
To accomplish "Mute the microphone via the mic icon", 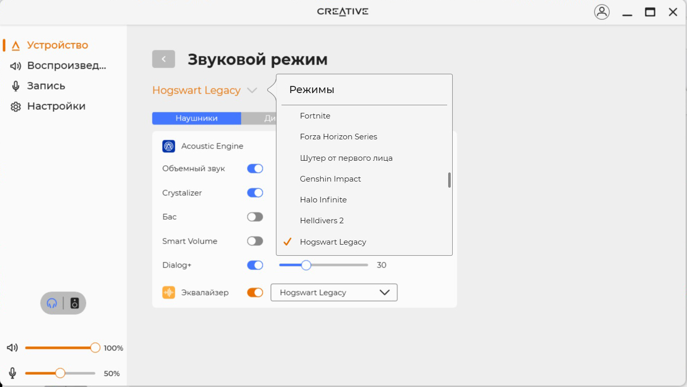I will (x=13, y=373).
